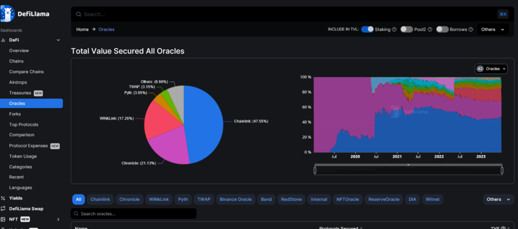Image resolution: width=518 pixels, height=229 pixels.
Task: Click the breadcrumb arrow after Home
Action: coord(93,29)
